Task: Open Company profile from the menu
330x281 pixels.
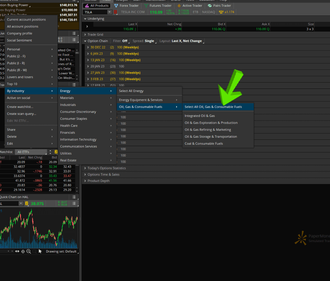Action: click(x=31, y=33)
